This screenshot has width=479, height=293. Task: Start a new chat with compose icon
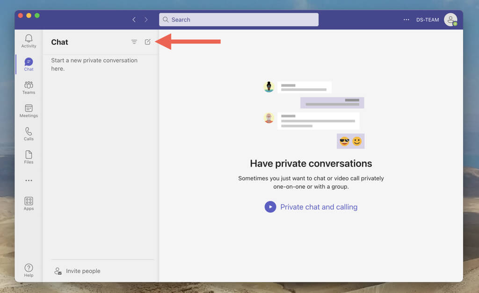tap(147, 42)
